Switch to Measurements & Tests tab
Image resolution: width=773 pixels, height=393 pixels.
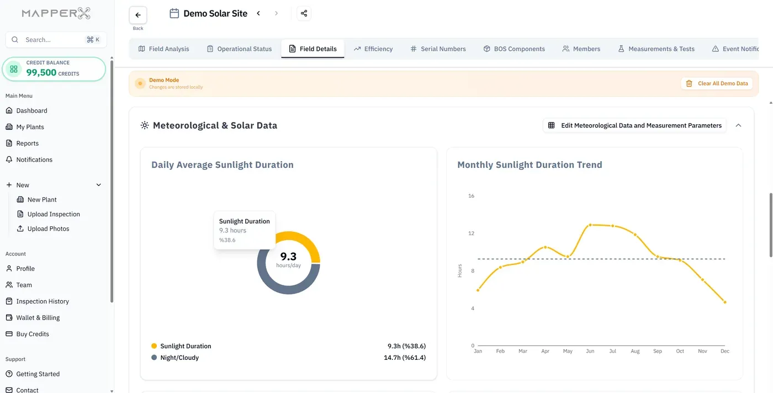pos(656,49)
